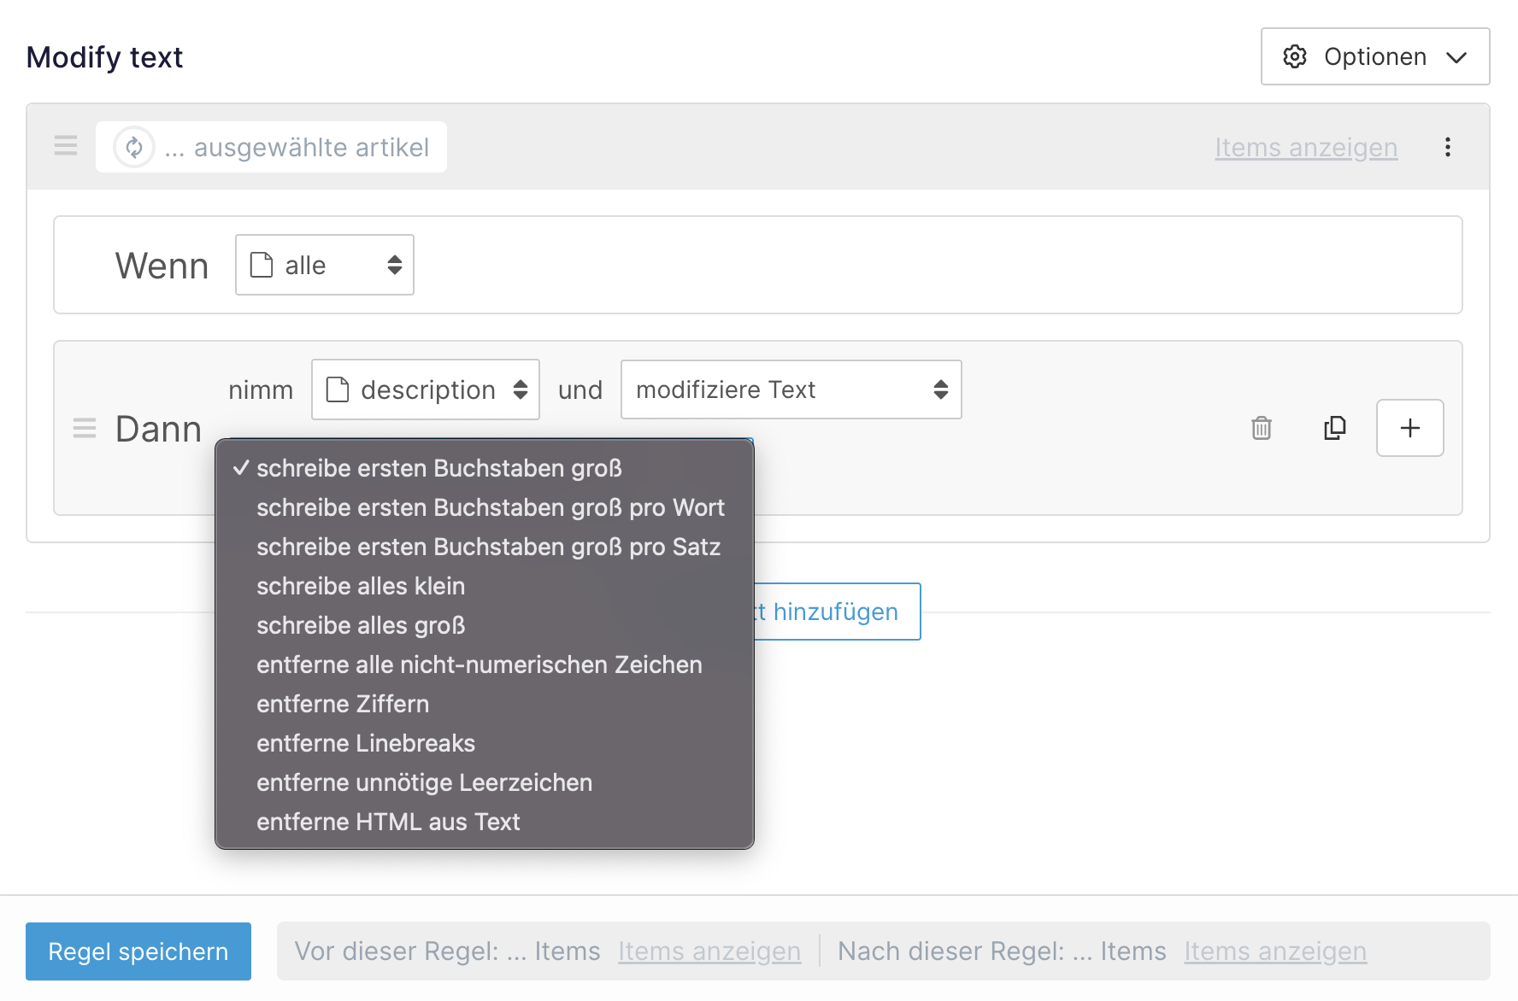Select schreibe ersten Buchstaben groß pro Satz
This screenshot has height=1001, width=1518.
coord(485,547)
